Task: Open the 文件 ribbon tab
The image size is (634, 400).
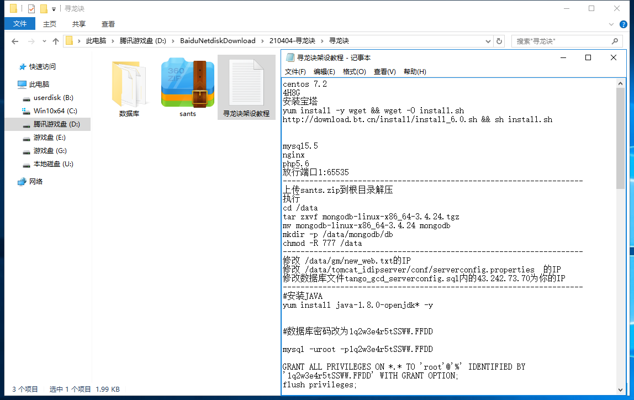Action: [x=20, y=24]
